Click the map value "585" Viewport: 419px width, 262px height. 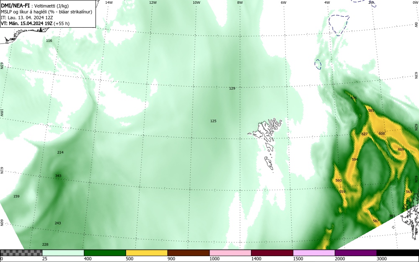click(x=371, y=111)
